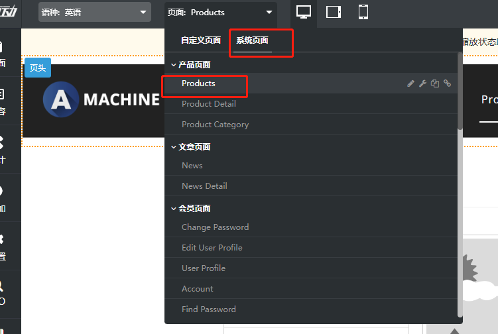The width and height of the screenshot is (498, 334).
Task: Click the copy page icon for Products
Action: 435,83
